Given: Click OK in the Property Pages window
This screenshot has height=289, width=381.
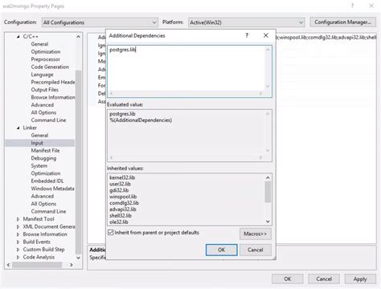Looking at the screenshot, I should click(288, 279).
